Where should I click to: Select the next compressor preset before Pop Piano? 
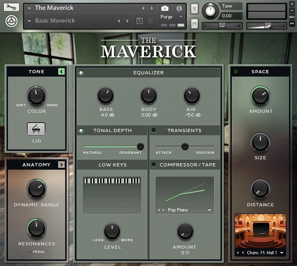[163, 210]
